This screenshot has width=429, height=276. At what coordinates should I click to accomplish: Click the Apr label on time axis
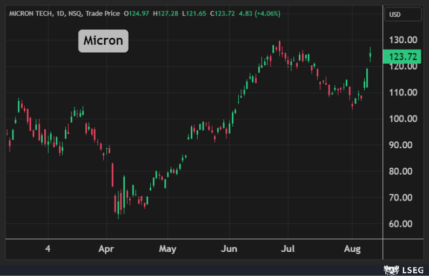[106, 249]
